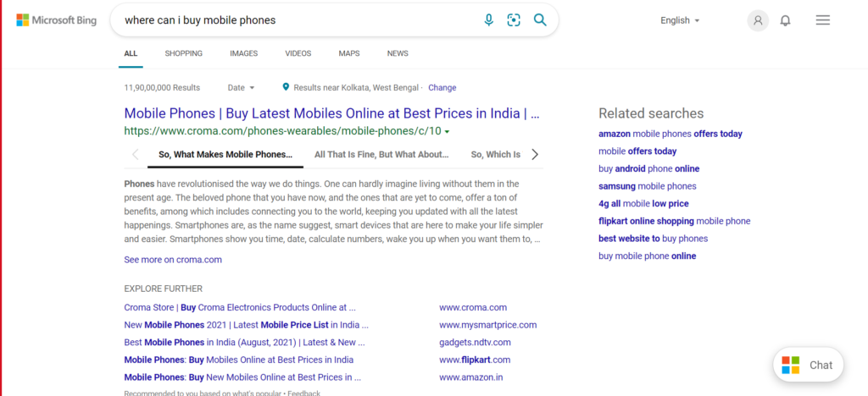This screenshot has height=396, width=868.
Task: Open the gadgets.ndtv.com link
Action: click(x=475, y=343)
